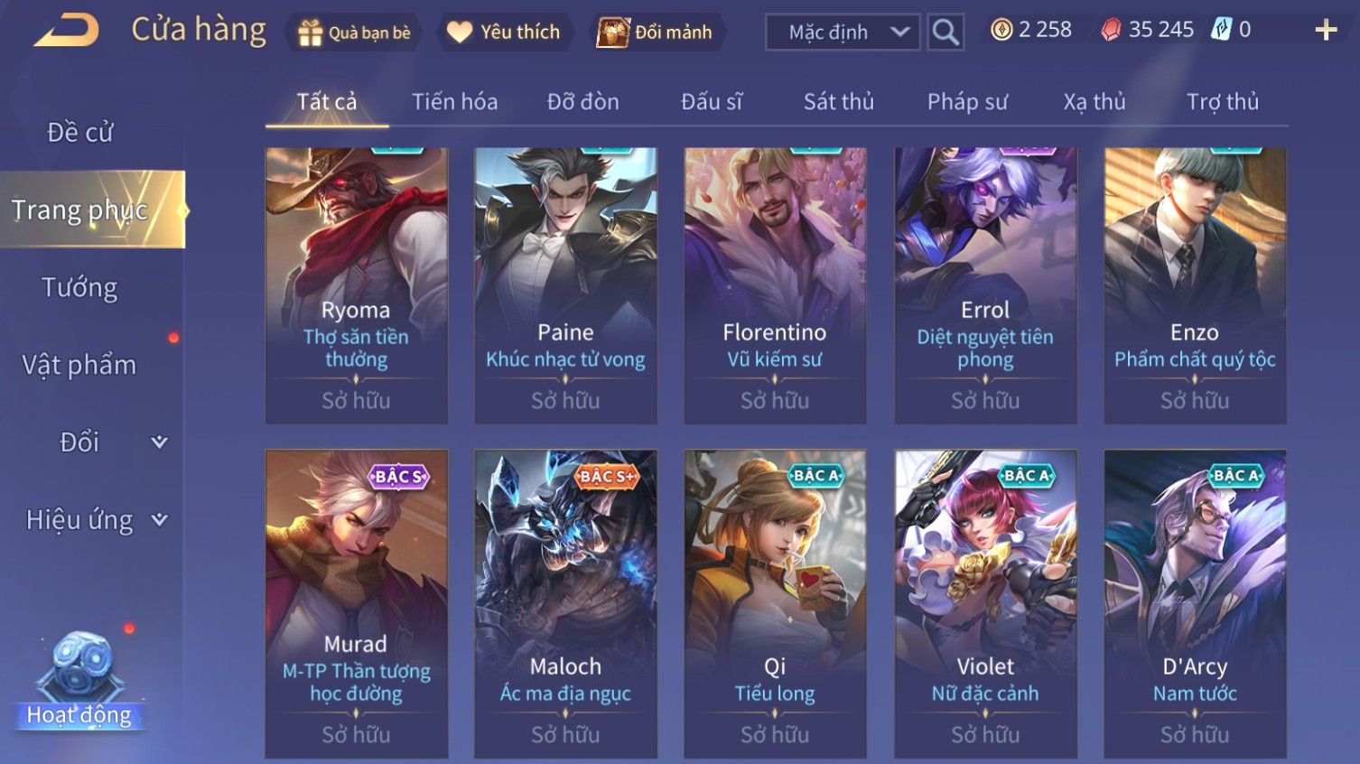Select the Đề cử sidebar entry

(79, 133)
